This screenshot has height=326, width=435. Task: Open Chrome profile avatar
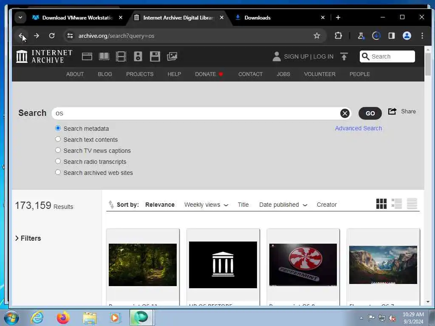tap(407, 36)
